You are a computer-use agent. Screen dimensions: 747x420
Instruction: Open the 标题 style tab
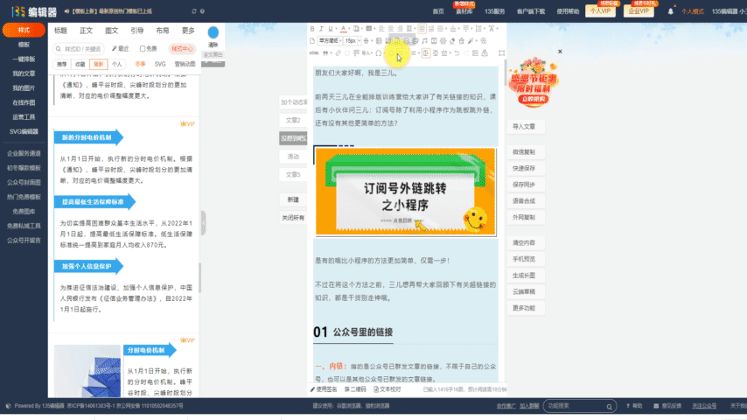(x=60, y=31)
